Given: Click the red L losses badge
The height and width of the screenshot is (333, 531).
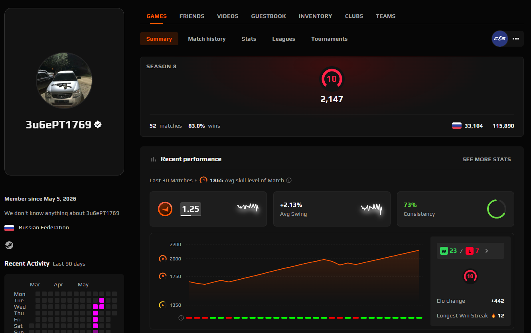Looking at the screenshot, I should (x=470, y=251).
